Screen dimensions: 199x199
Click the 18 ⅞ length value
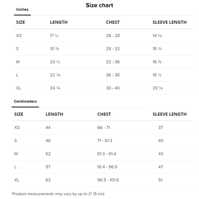tap(54, 49)
